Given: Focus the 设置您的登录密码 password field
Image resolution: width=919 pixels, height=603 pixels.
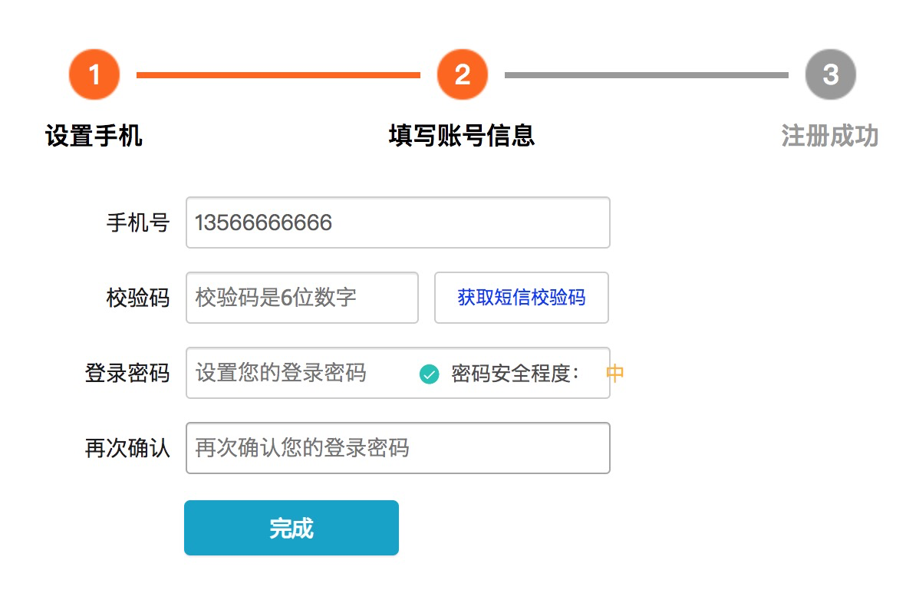Looking at the screenshot, I should click(299, 373).
